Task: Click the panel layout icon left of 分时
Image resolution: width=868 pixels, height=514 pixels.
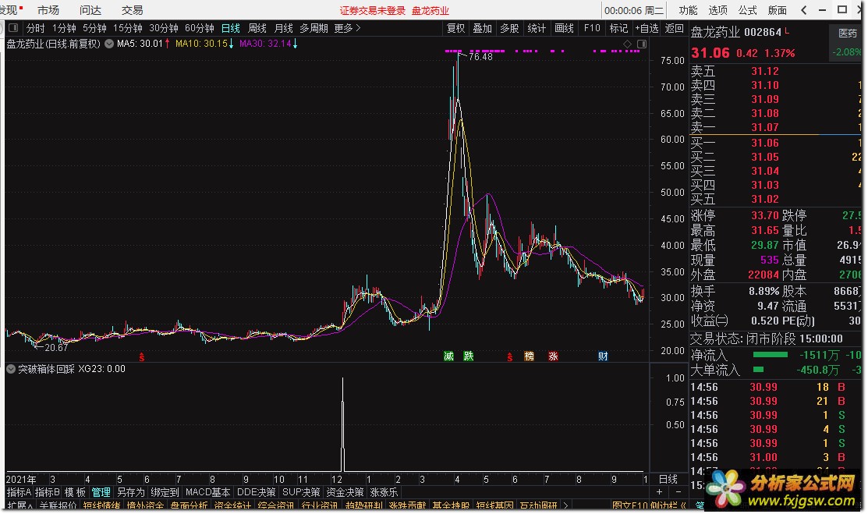Action: click(14, 28)
